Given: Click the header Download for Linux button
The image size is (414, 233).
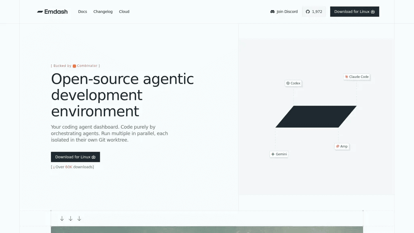Looking at the screenshot, I should pos(355,12).
